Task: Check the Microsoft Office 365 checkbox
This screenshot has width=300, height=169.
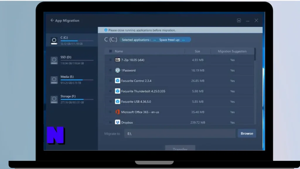Action: point(110,112)
